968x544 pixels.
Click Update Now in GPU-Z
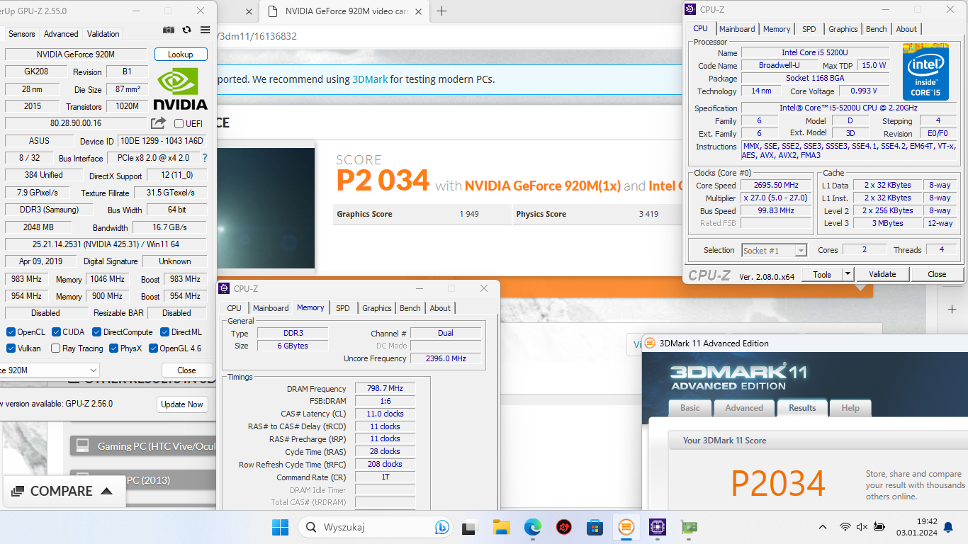182,404
